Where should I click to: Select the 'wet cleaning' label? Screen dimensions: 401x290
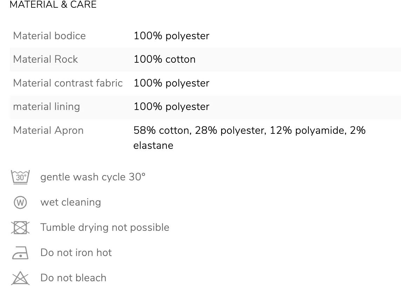pyautogui.click(x=70, y=202)
